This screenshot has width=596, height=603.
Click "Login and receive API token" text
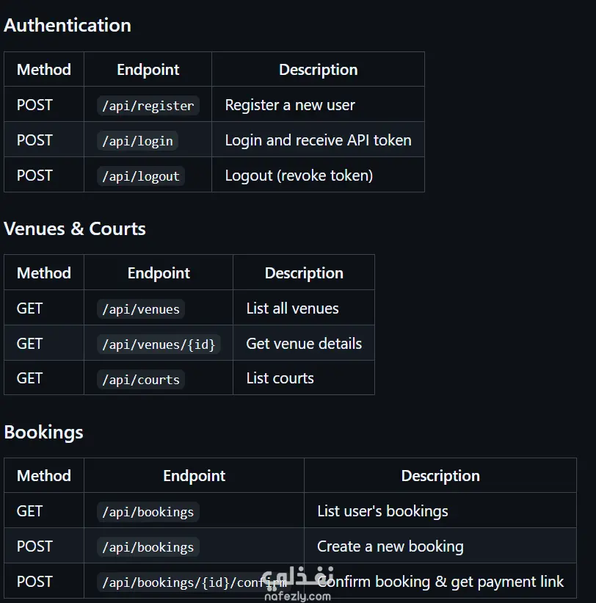click(x=318, y=140)
